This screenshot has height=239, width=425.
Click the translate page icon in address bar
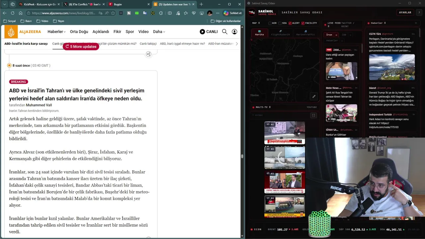point(101,13)
